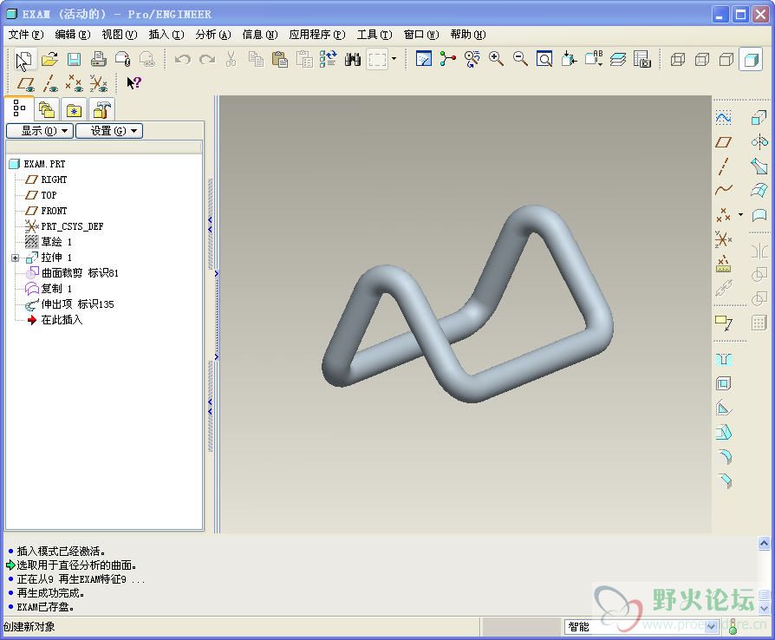Select the FRONT datum plane

[54, 211]
